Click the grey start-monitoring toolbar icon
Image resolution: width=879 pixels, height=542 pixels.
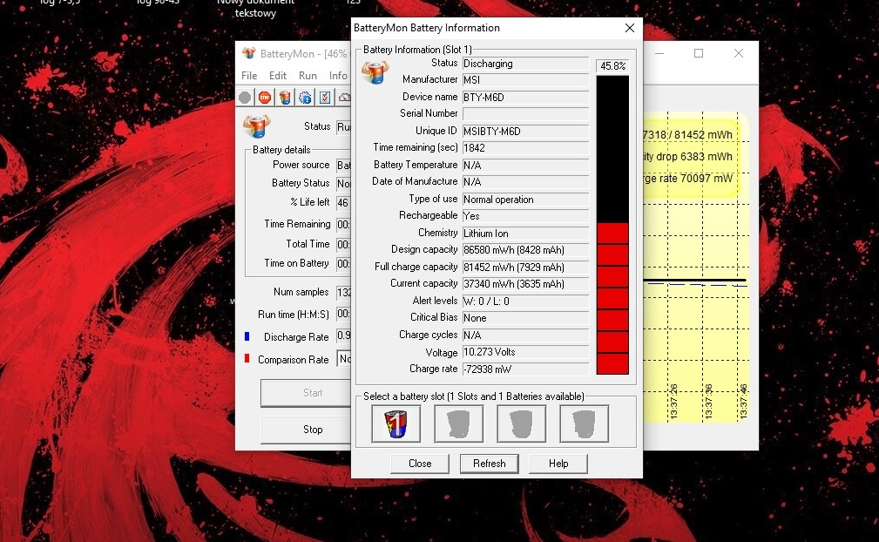[x=245, y=98]
